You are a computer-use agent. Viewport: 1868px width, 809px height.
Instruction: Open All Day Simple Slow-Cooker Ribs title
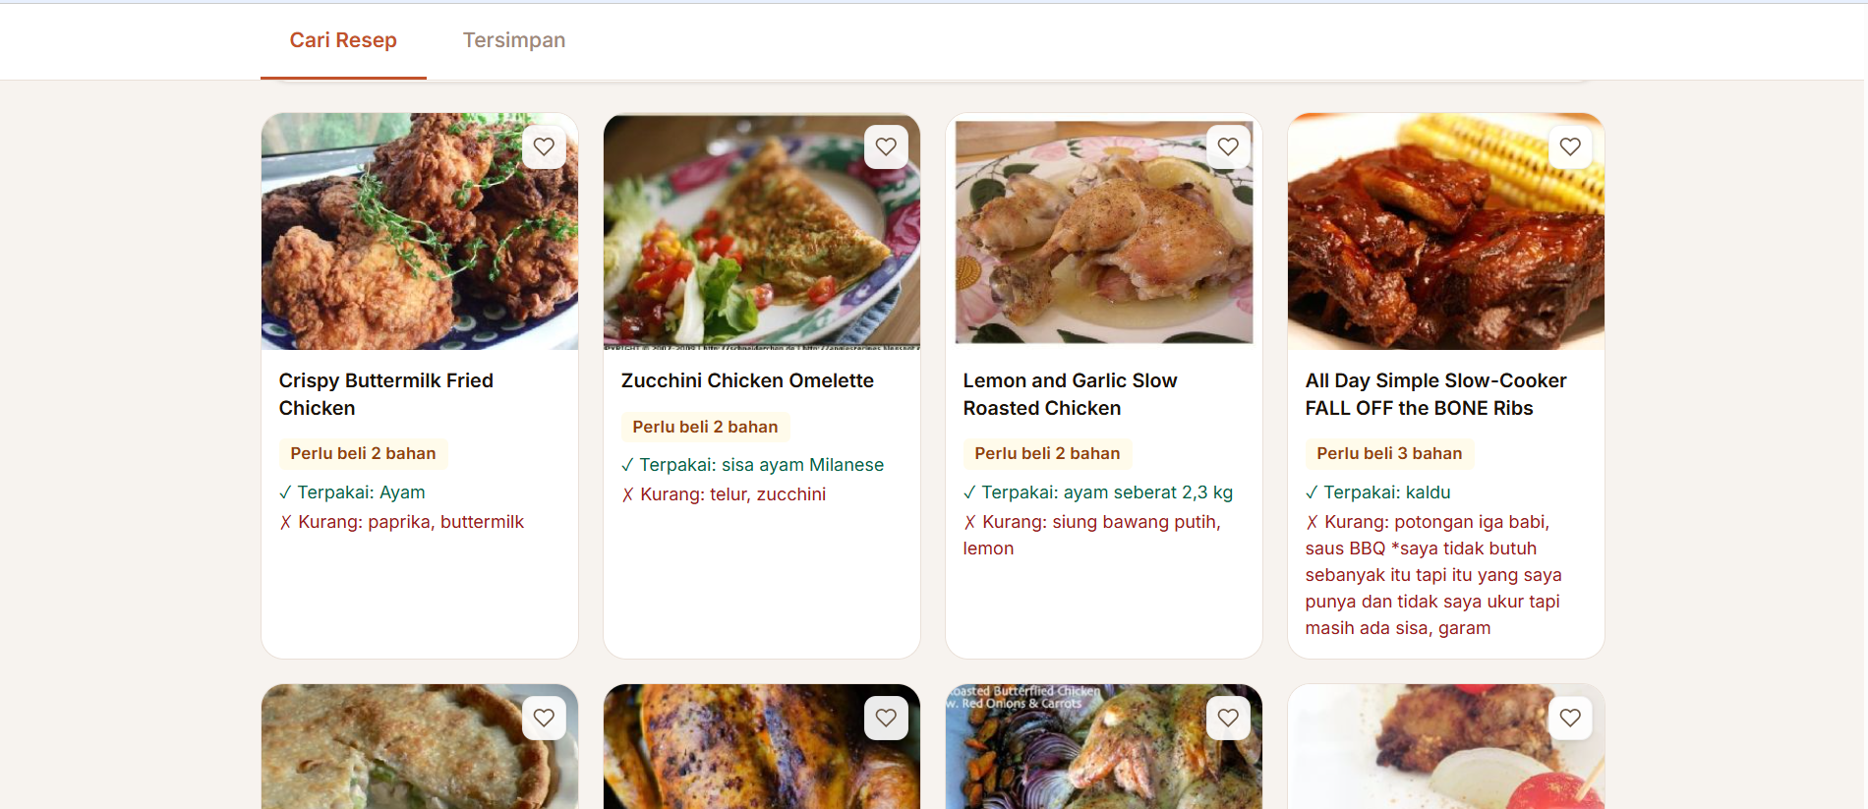point(1435,394)
